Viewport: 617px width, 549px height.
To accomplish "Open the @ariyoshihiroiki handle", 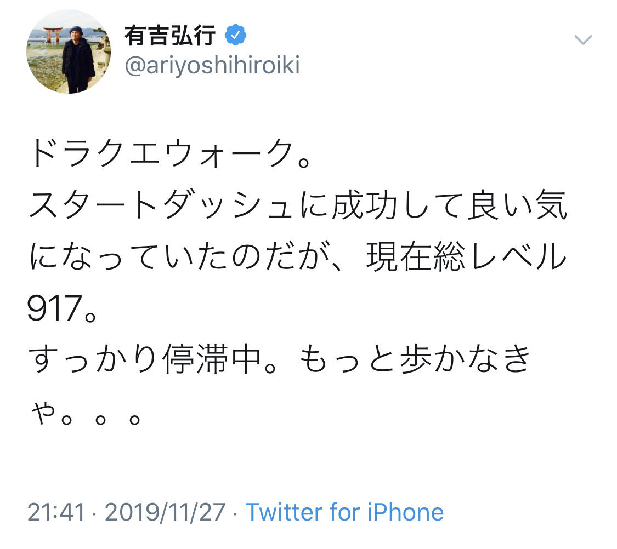I will point(212,66).
